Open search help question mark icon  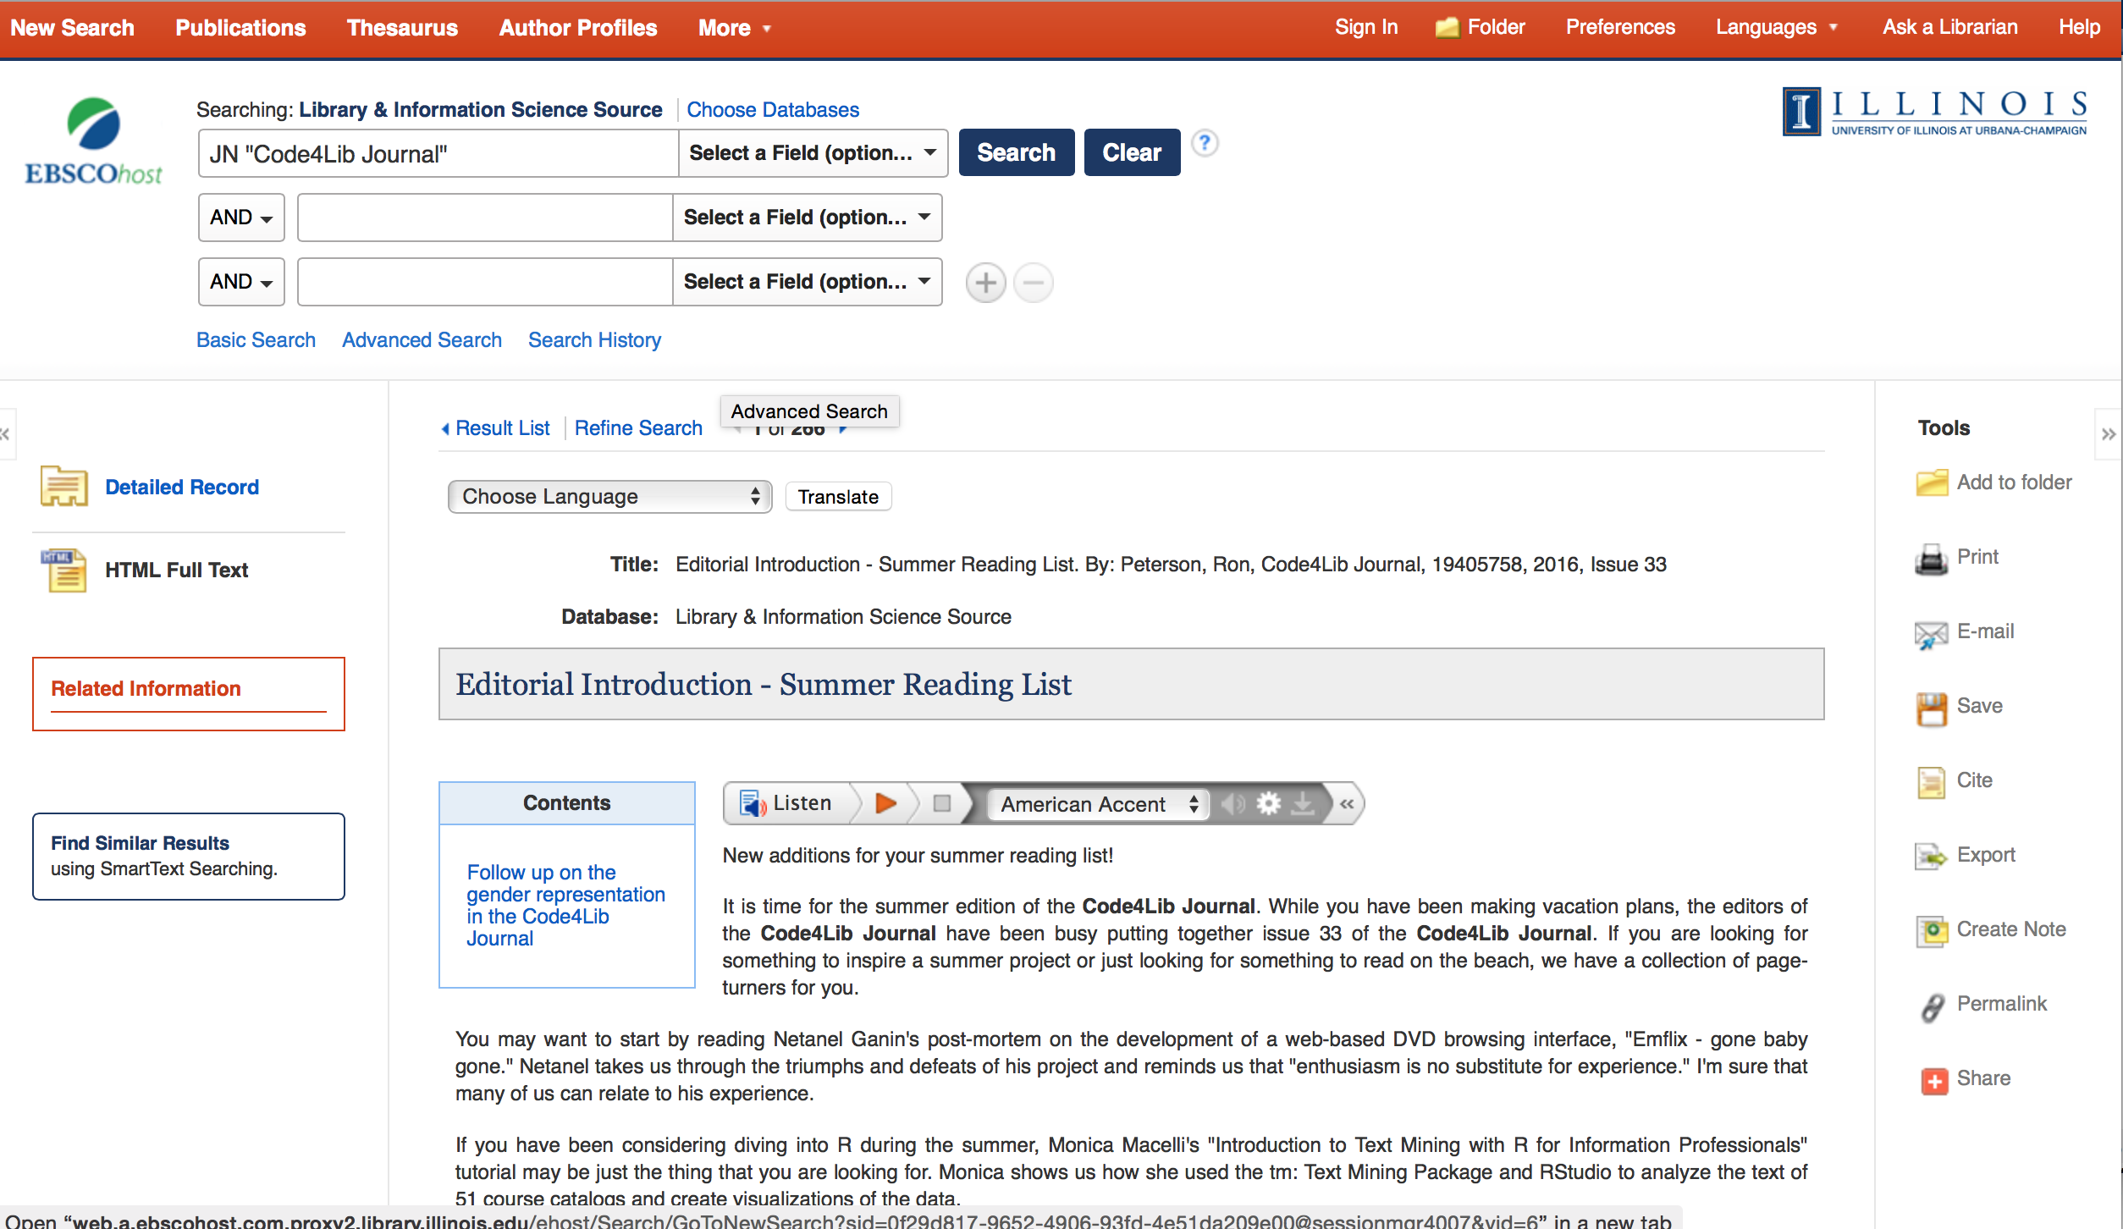point(1205,142)
